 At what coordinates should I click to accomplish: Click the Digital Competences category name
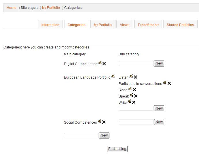(x=80, y=64)
